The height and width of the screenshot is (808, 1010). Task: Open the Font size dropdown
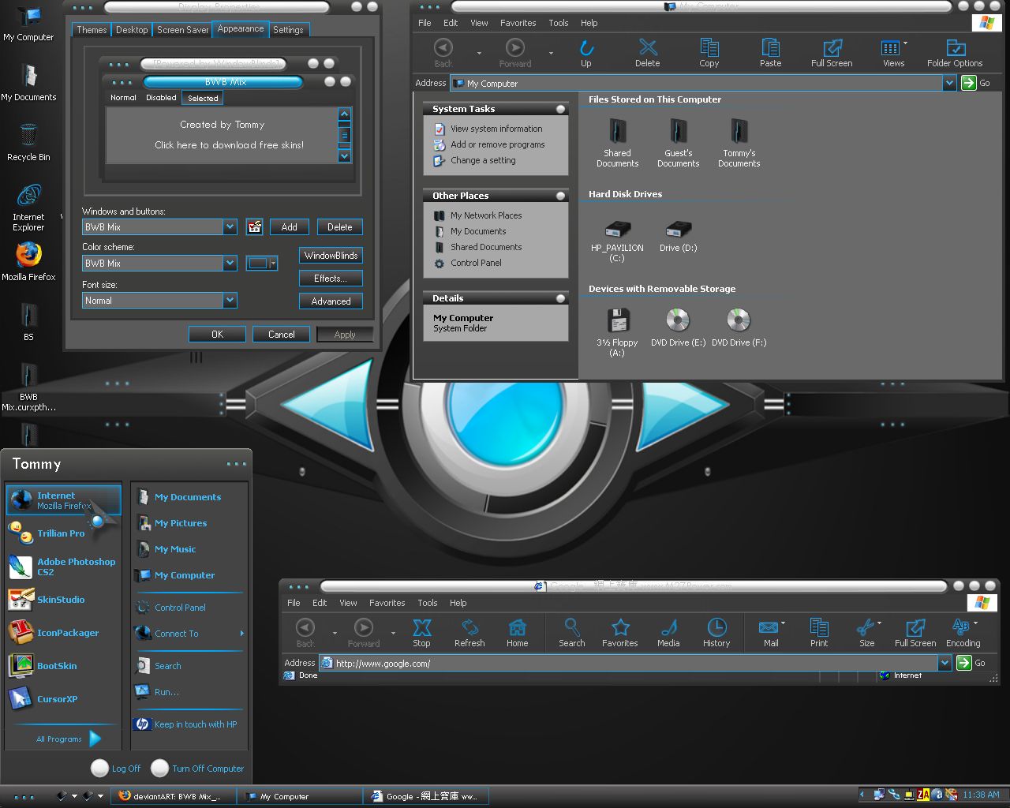click(x=230, y=301)
